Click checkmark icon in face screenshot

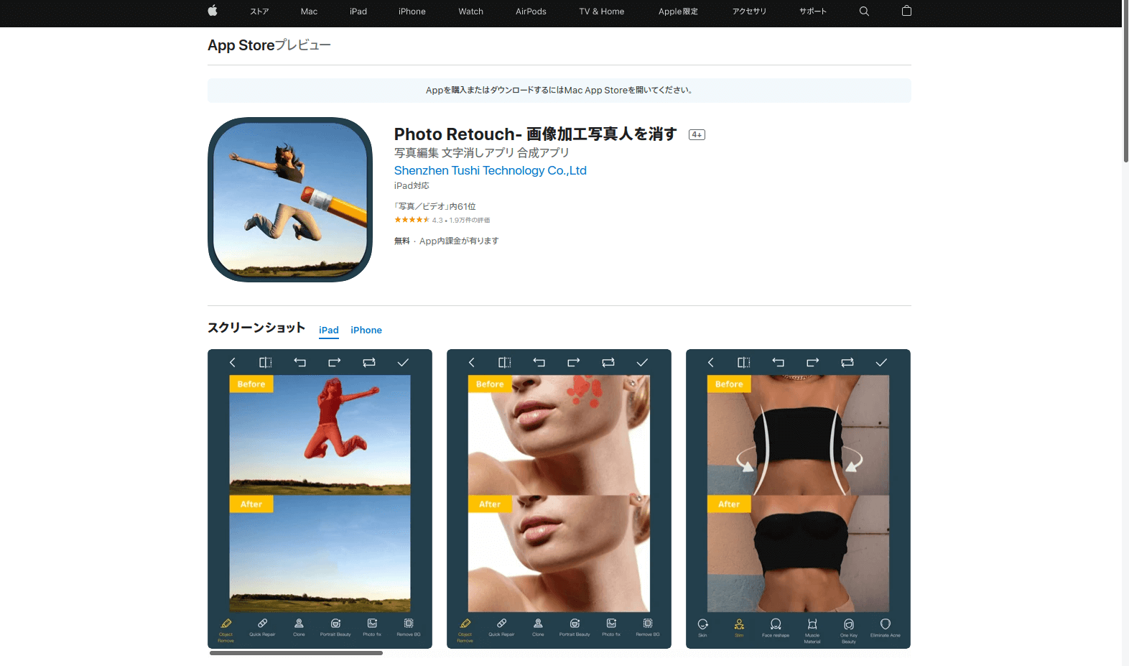click(x=642, y=363)
